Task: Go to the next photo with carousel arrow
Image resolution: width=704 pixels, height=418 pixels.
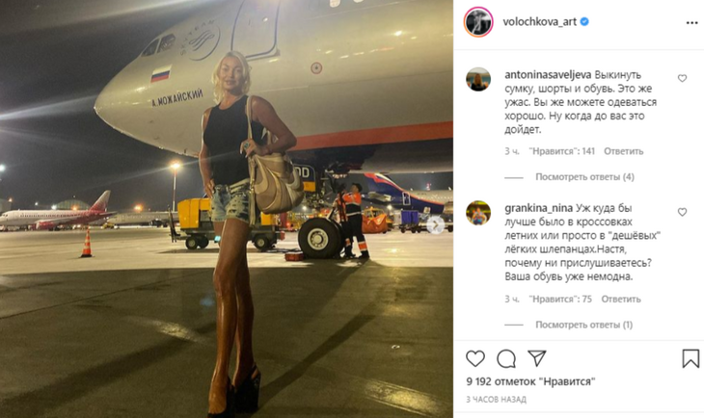Action: click(x=435, y=224)
